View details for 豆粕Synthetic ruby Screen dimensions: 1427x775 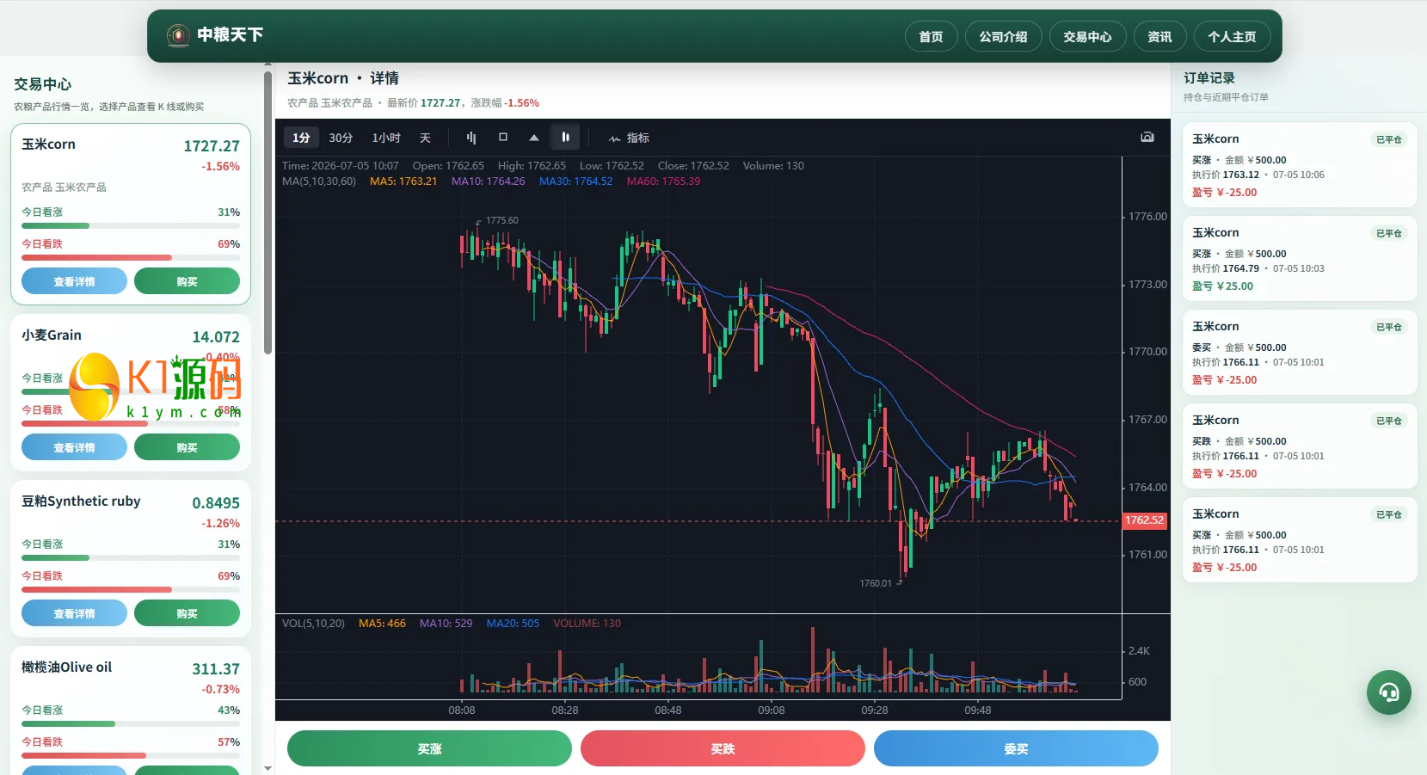[74, 613]
